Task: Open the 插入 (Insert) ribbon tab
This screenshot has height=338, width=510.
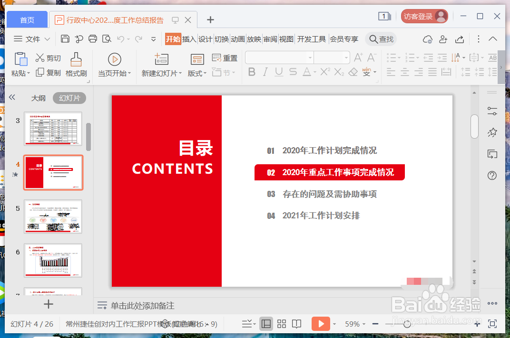Action: [x=189, y=39]
